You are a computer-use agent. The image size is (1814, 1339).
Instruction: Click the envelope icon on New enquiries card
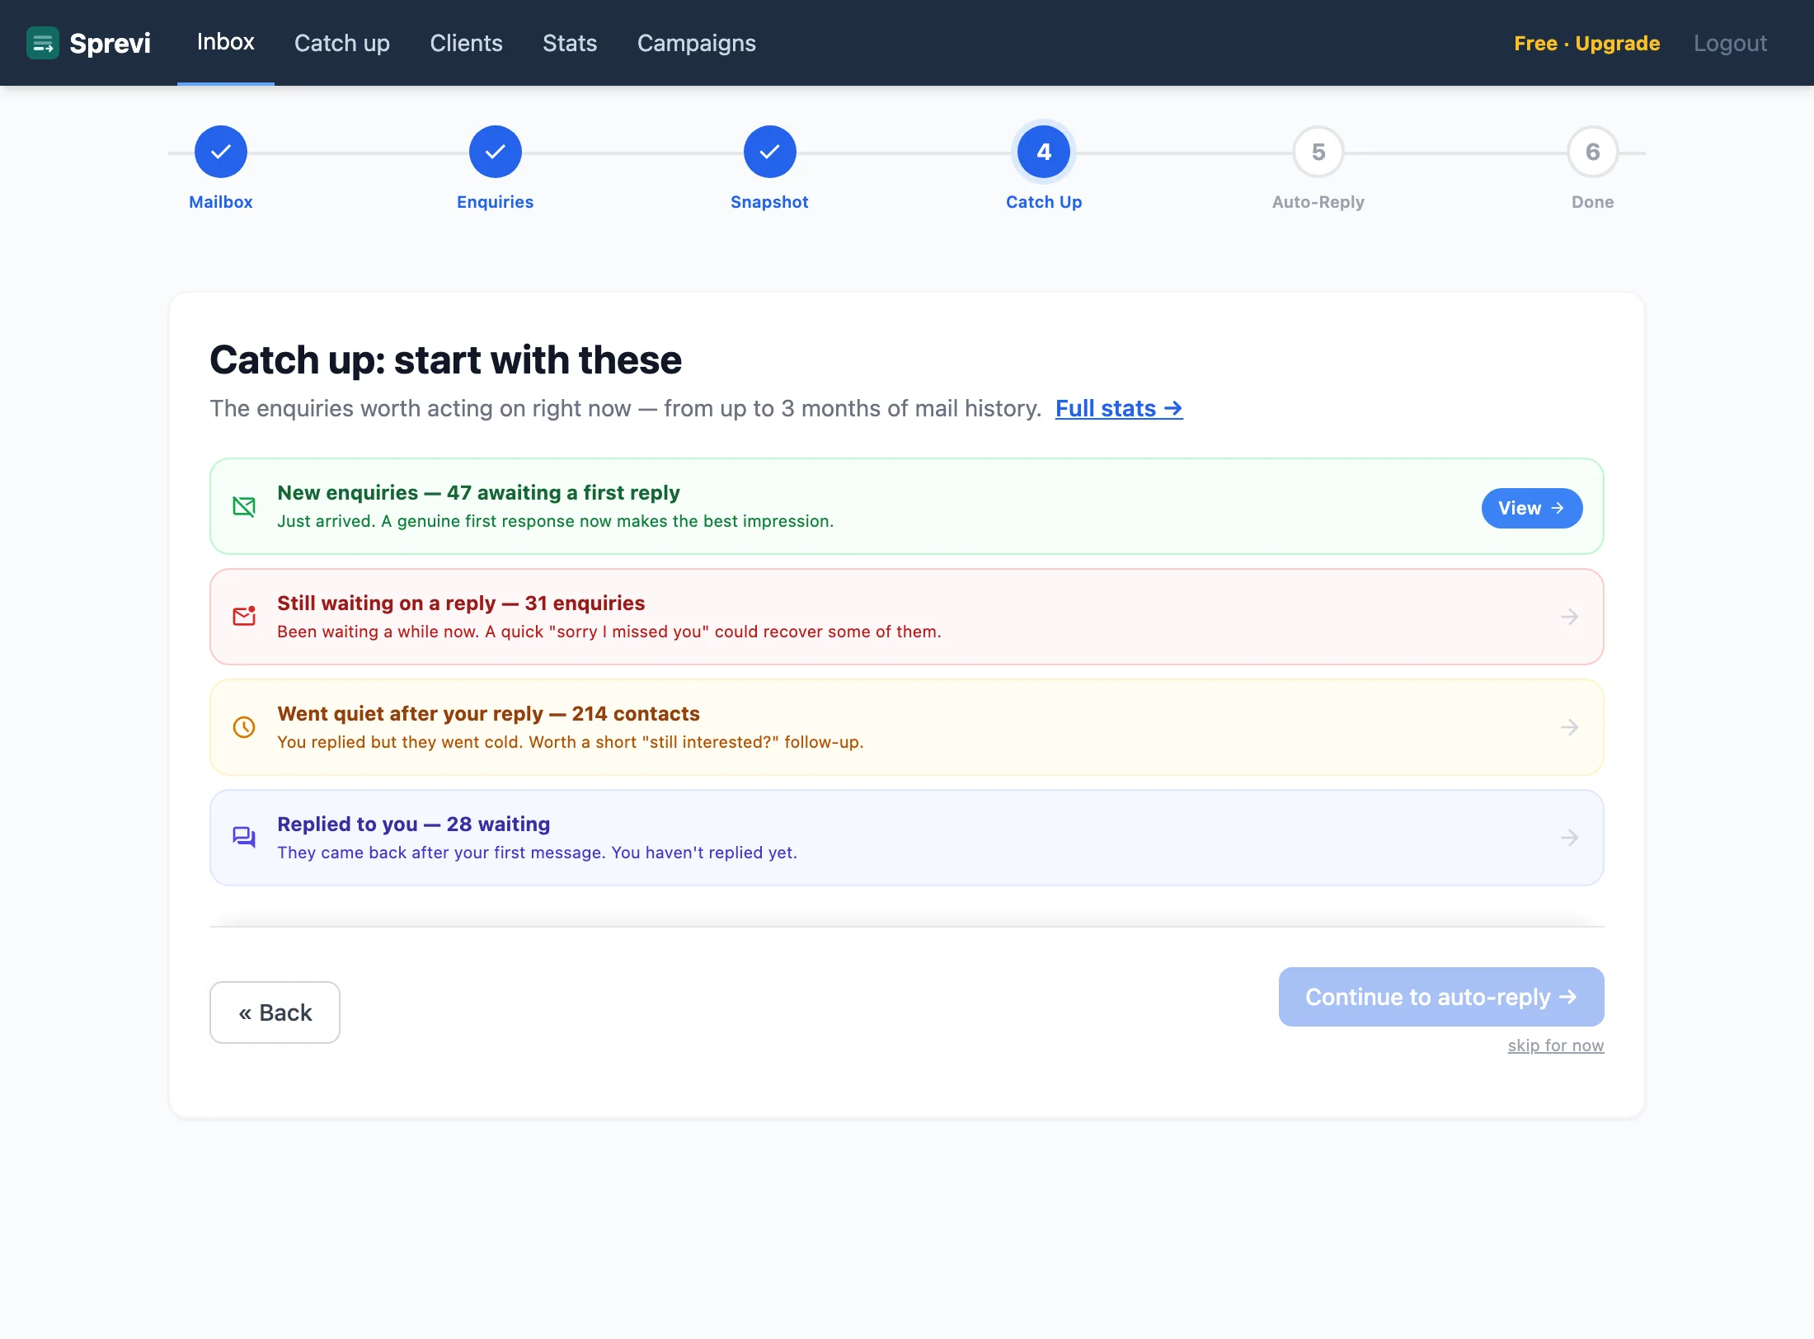(x=244, y=506)
